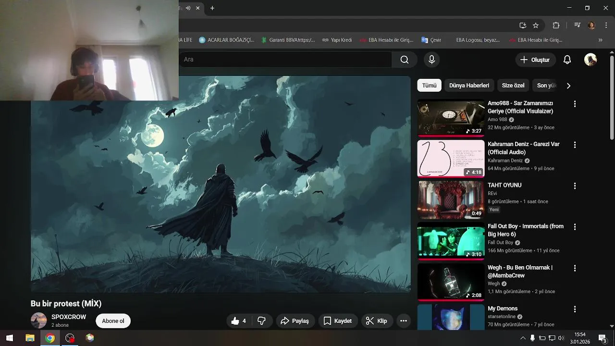Click the microphone tray icon
The width and height of the screenshot is (615, 346).
532,338
